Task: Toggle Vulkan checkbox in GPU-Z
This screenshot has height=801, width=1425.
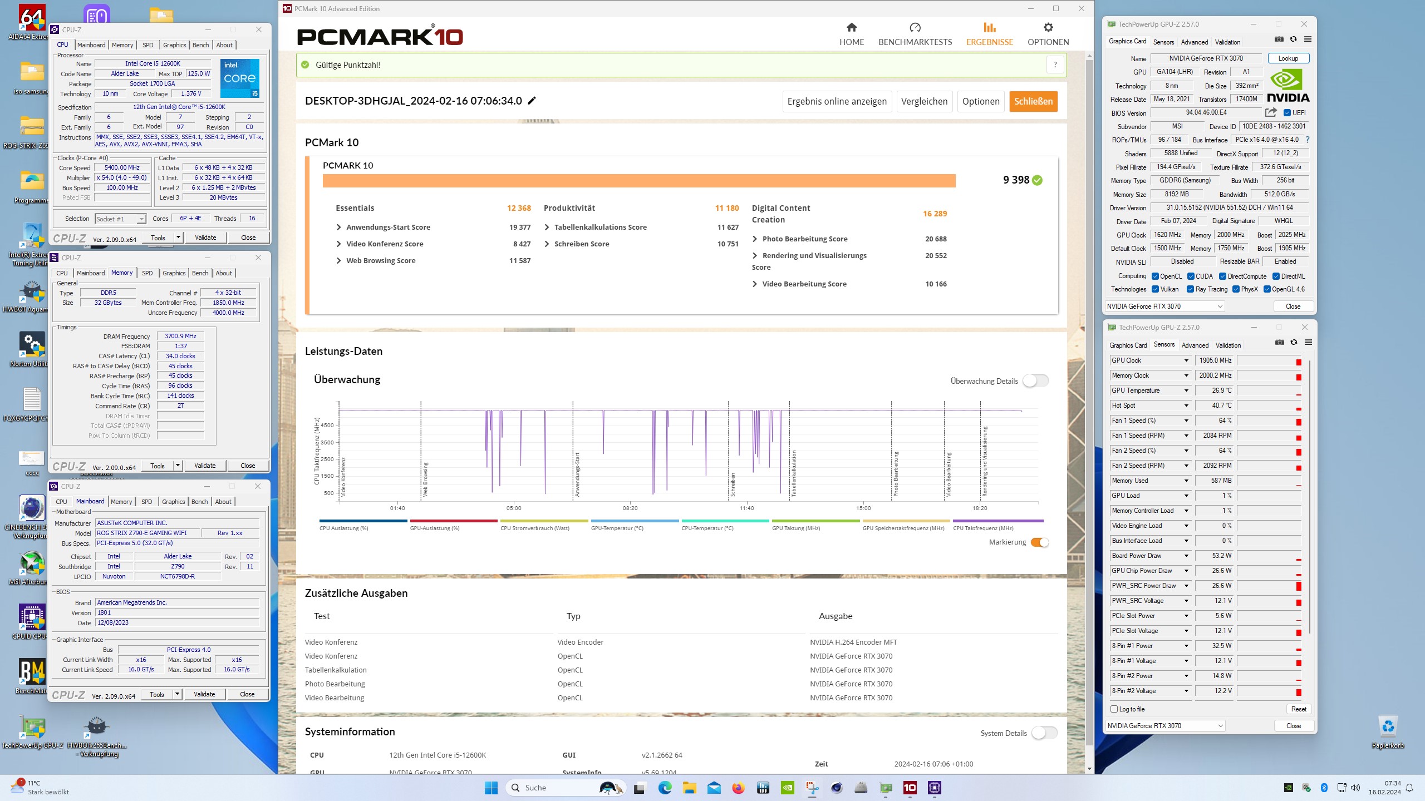Action: pyautogui.click(x=1155, y=289)
